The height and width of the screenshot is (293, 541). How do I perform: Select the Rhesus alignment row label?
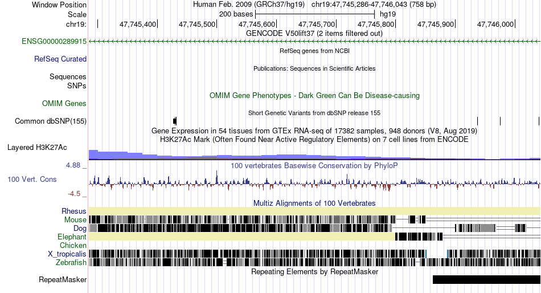click(74, 211)
